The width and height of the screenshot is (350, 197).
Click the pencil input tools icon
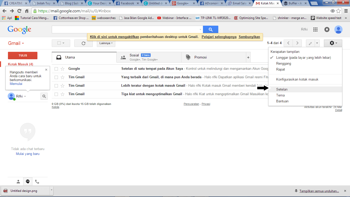coord(310,43)
